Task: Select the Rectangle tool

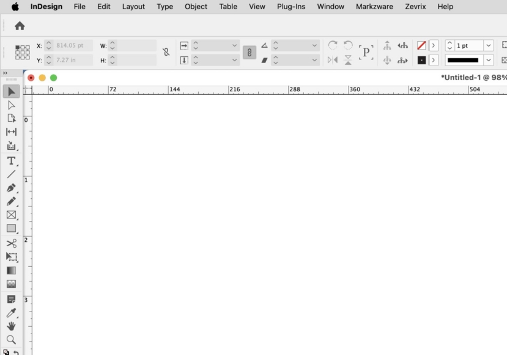Action: (x=12, y=228)
